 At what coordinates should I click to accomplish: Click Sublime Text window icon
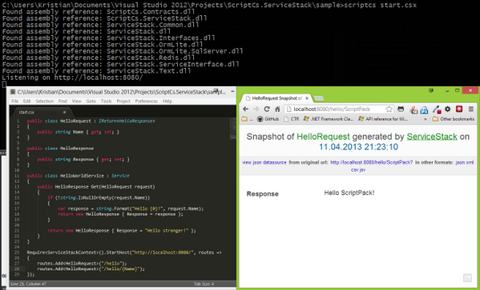tap(13, 92)
